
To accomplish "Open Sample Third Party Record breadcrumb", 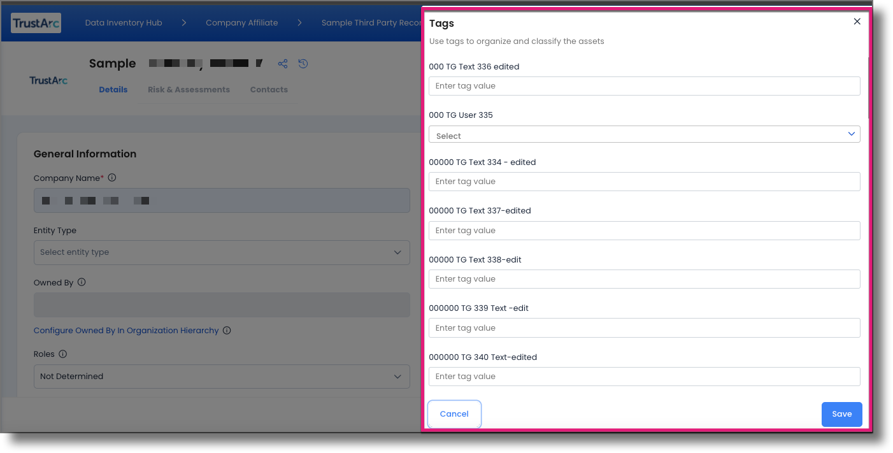I will [371, 23].
